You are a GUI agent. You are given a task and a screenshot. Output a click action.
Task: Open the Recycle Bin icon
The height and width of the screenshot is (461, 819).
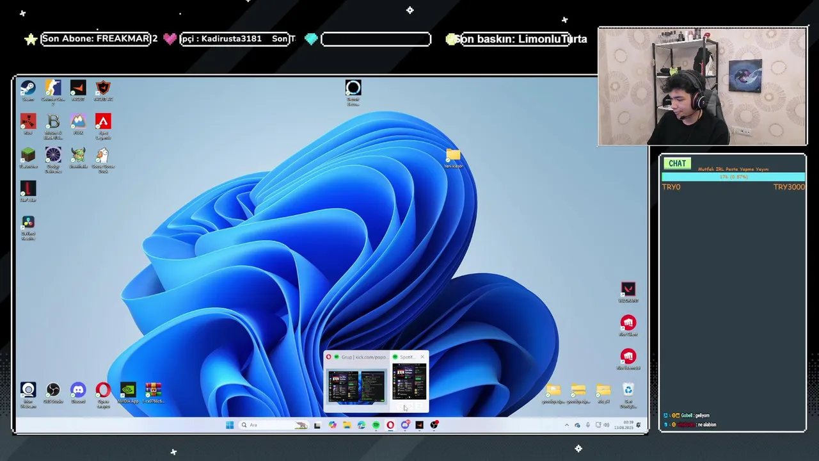628,396
